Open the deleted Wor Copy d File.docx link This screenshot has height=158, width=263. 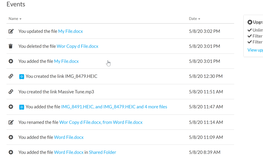pyautogui.click(x=78, y=46)
